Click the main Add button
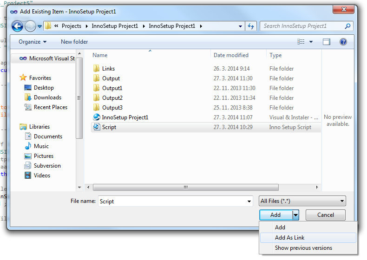The image size is (367, 260). [x=275, y=215]
